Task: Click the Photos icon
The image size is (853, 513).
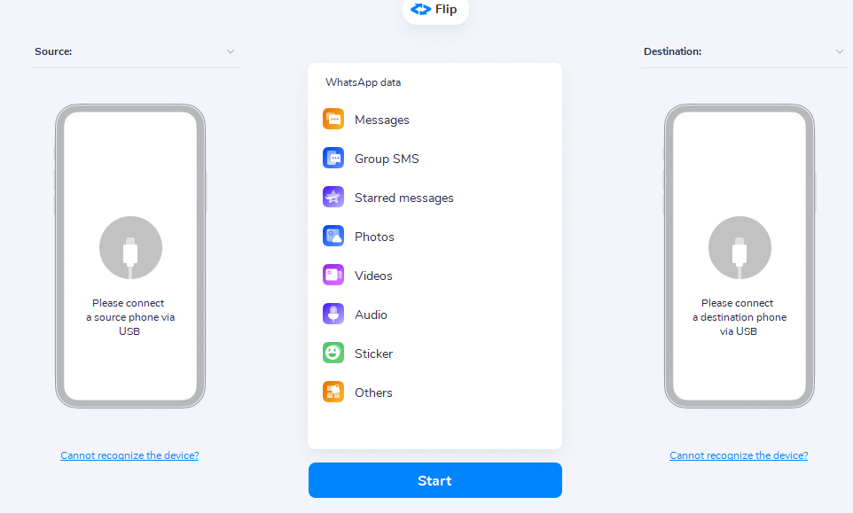Action: click(x=333, y=237)
